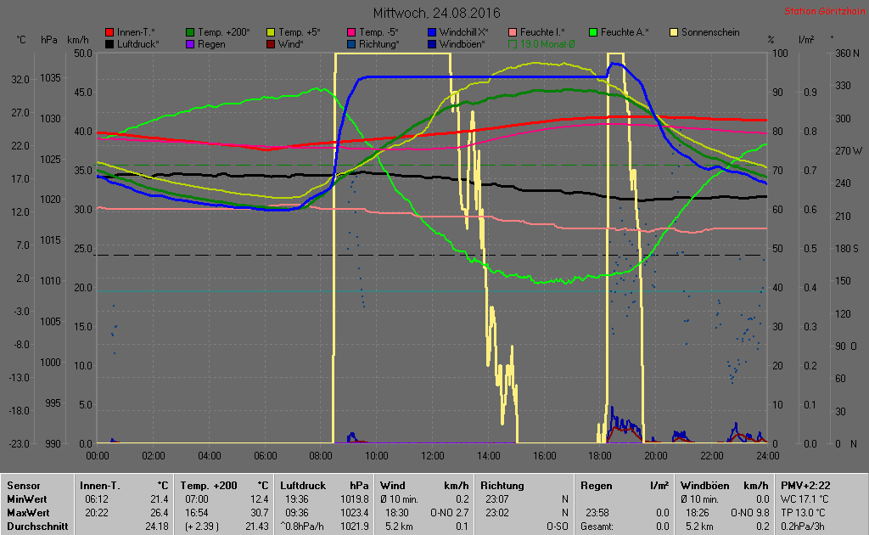Image resolution: width=869 pixels, height=535 pixels.
Task: Click the Richtung legend label
Action: pos(378,43)
